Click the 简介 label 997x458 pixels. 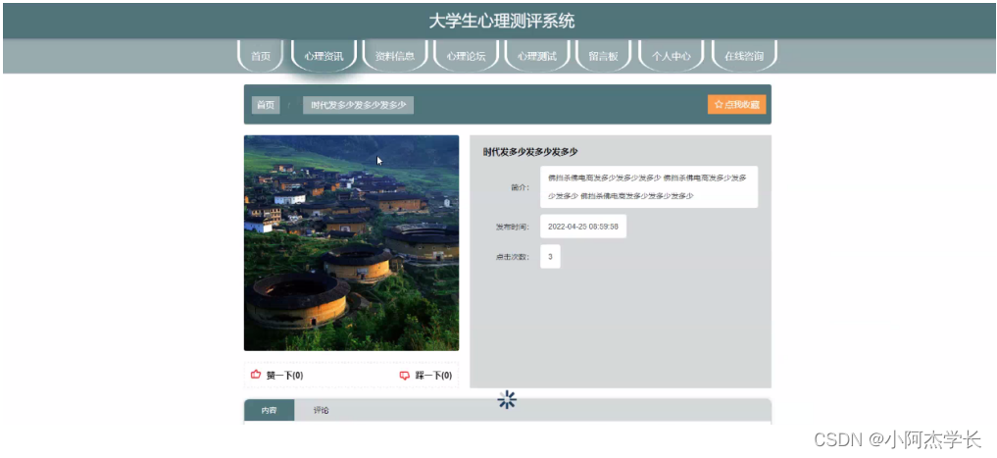pos(521,187)
